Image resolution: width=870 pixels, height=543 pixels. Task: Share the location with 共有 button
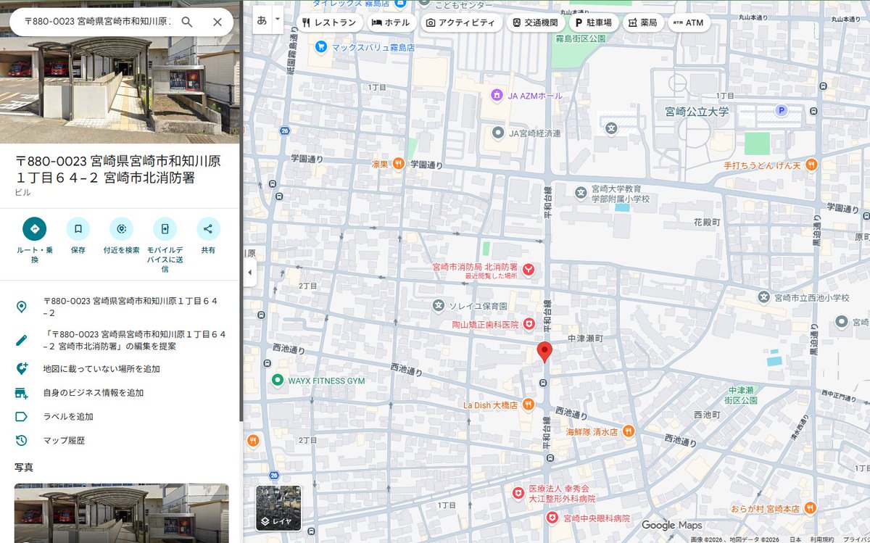(x=208, y=236)
